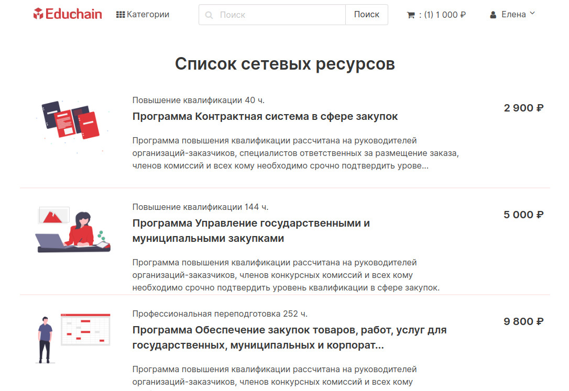Click the Елена username in header
Viewport: 569px width, 391px height.
click(513, 15)
